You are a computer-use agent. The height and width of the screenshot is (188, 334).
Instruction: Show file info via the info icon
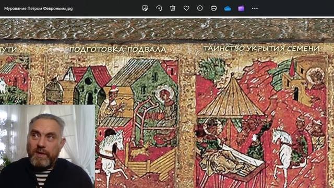(x=200, y=8)
